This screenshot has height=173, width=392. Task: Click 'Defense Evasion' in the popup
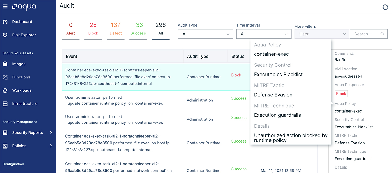tap(273, 95)
